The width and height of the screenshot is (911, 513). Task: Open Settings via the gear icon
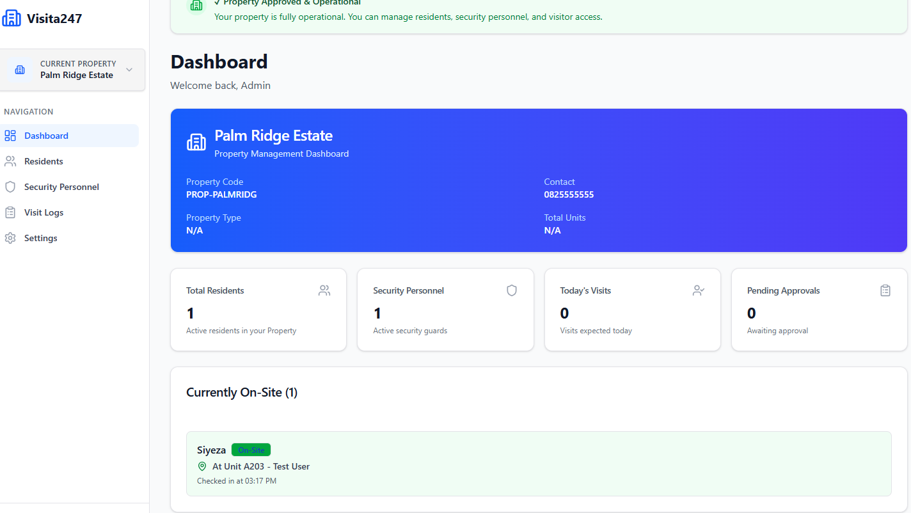(10, 237)
